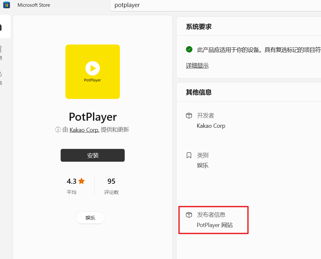The image size is (321, 259).
Task: Open the PotPlayer 网站 link
Action: coord(215,225)
